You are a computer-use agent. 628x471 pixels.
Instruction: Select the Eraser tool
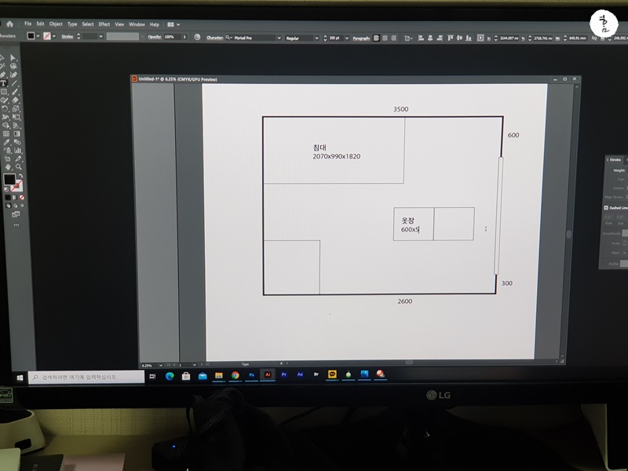click(x=15, y=100)
